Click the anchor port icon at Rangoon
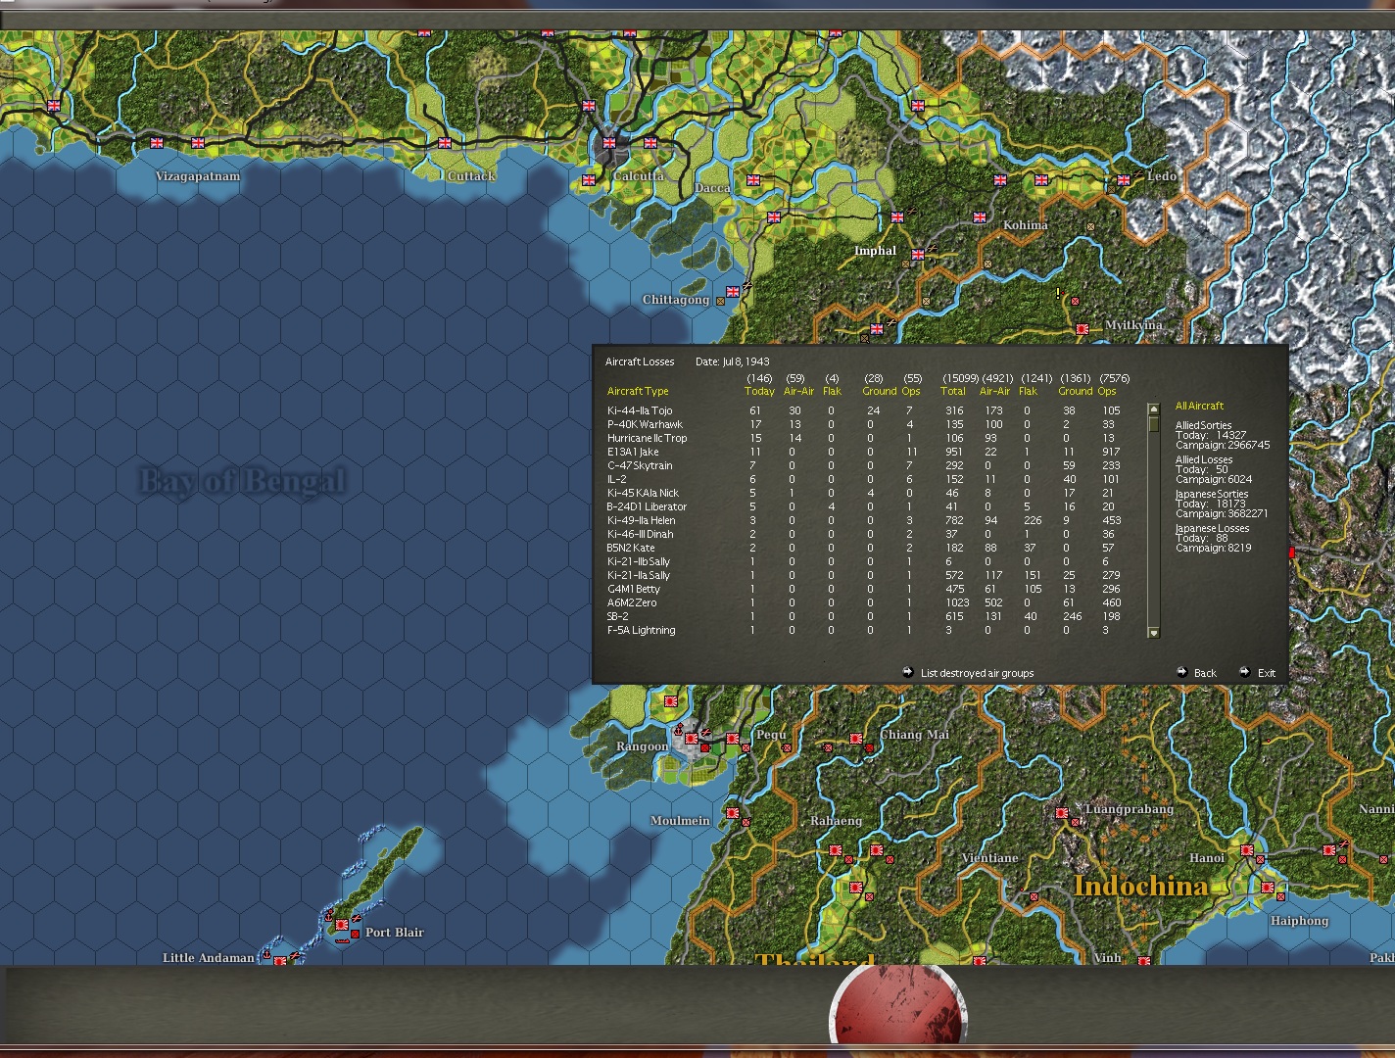The height and width of the screenshot is (1058, 1395). tap(679, 729)
